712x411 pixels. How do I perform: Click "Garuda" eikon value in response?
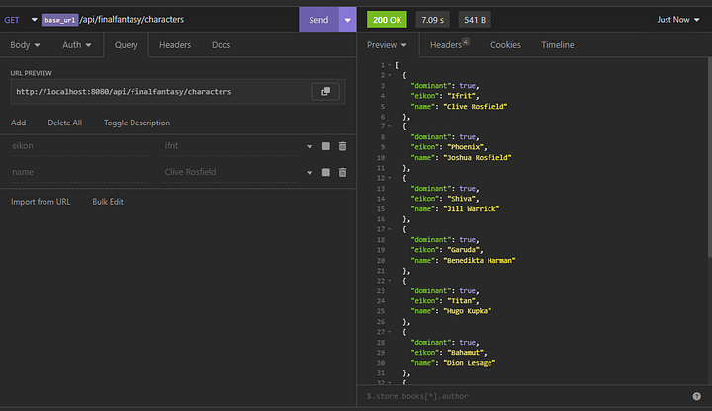click(463, 250)
